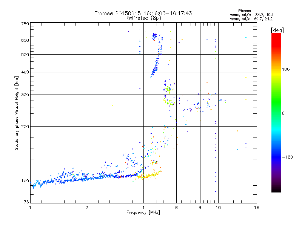Click the colorbar tick label '100'
The width and height of the screenshot is (302, 226).
point(286,69)
